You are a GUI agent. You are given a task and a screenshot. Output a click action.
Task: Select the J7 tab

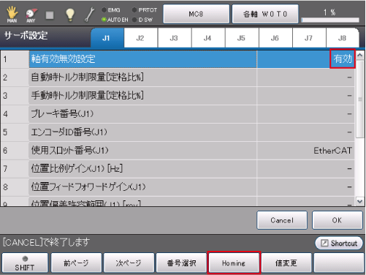point(309,38)
